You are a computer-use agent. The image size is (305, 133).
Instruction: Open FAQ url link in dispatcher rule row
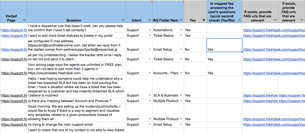(274, 30)
